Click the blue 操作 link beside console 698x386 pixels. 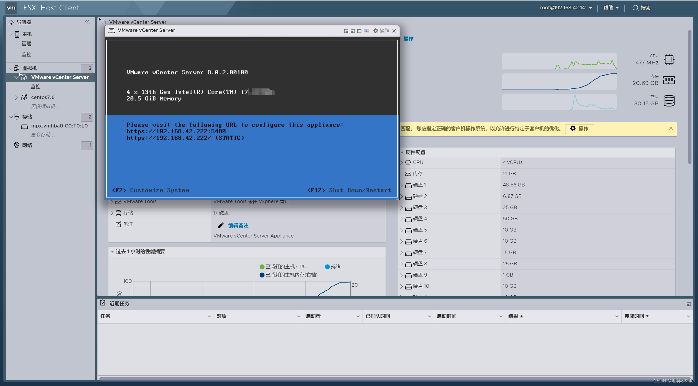click(x=408, y=39)
